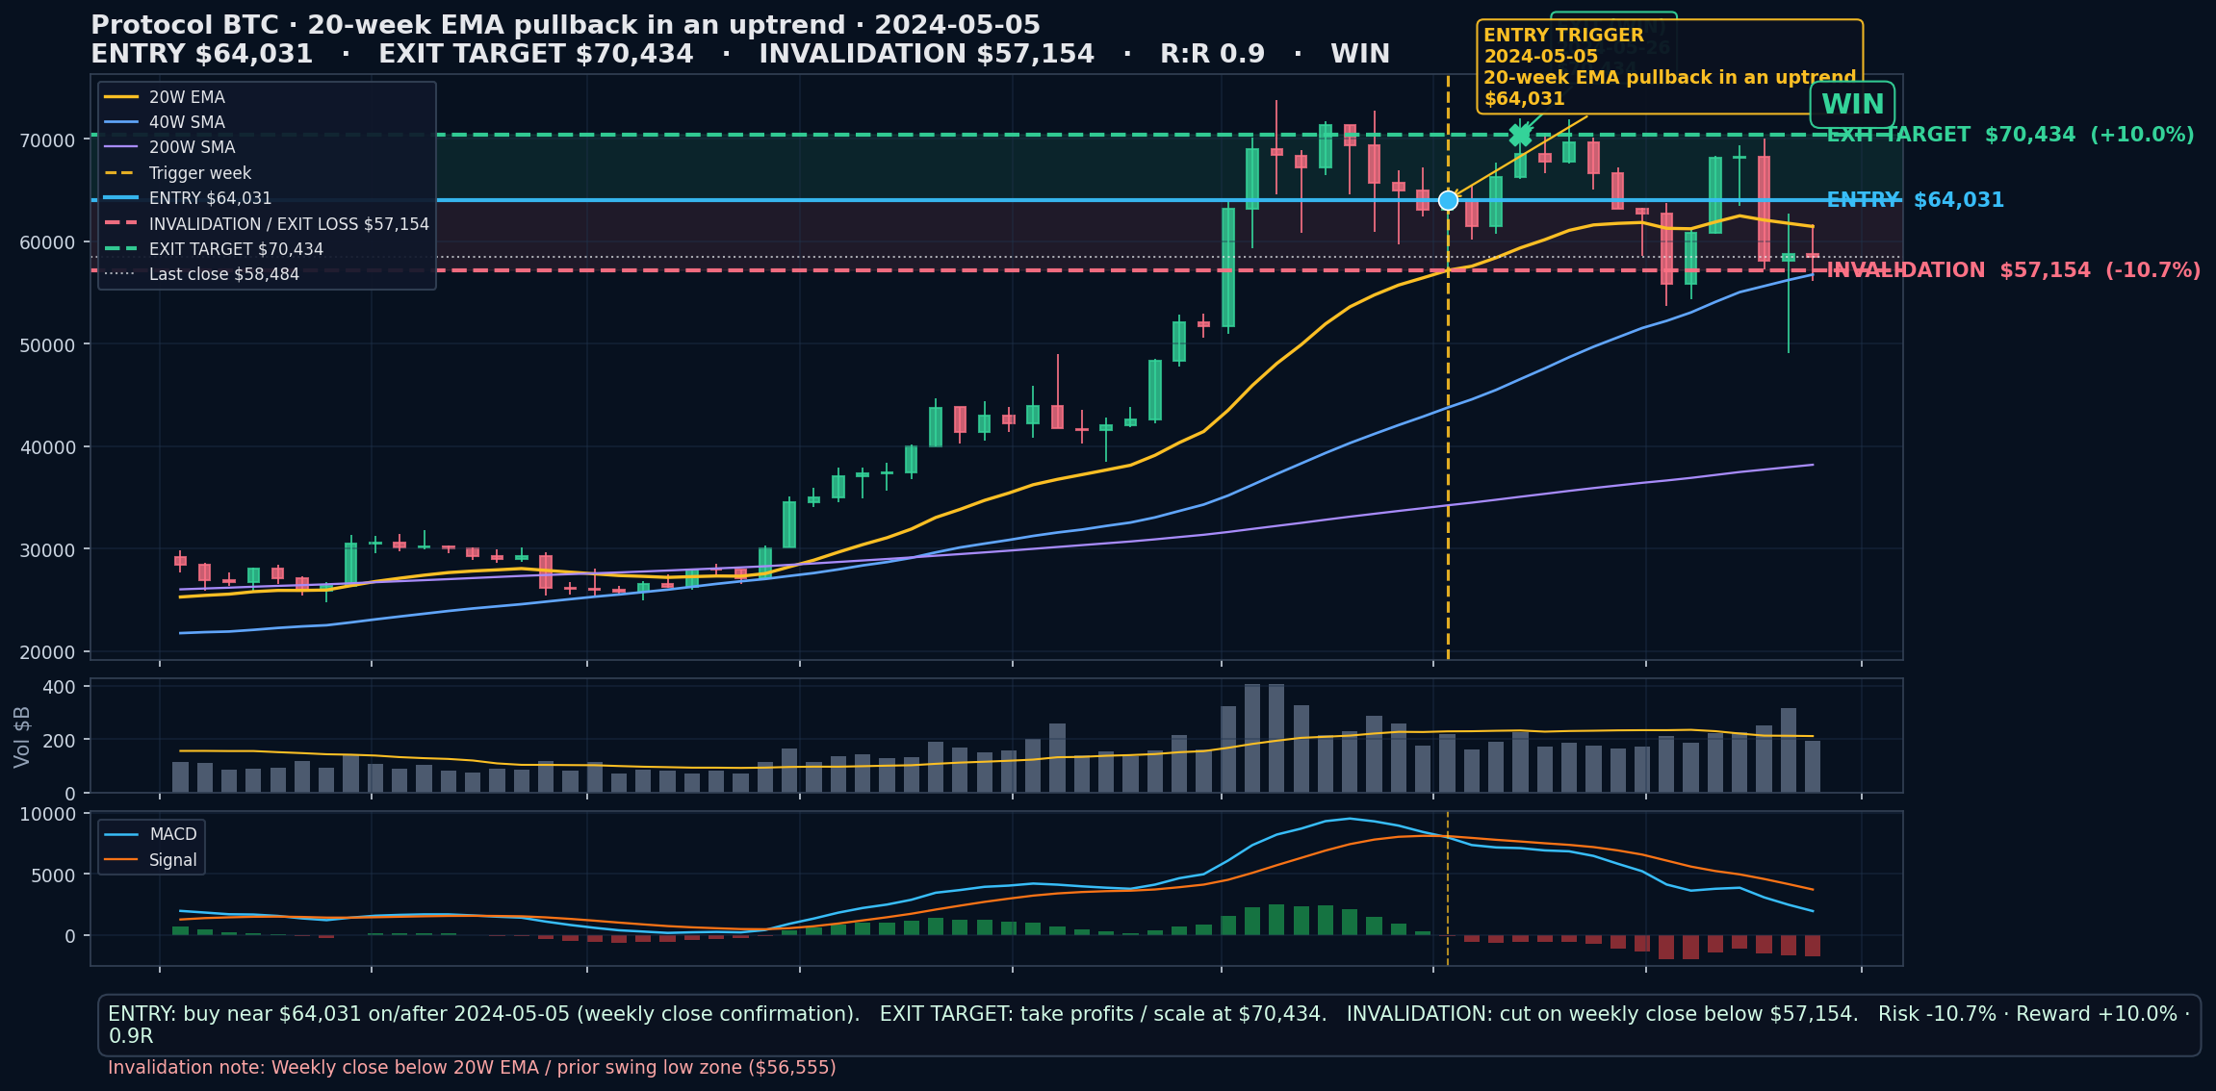Click the green WIN badge
The image size is (2216, 1091).
click(1852, 105)
